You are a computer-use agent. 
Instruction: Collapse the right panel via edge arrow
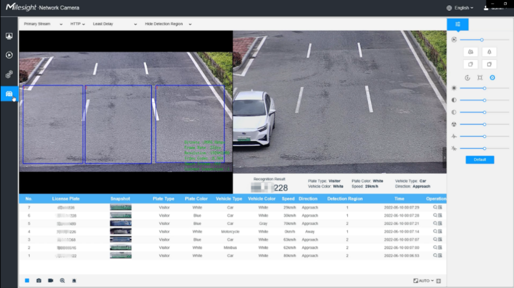click(x=445, y=158)
